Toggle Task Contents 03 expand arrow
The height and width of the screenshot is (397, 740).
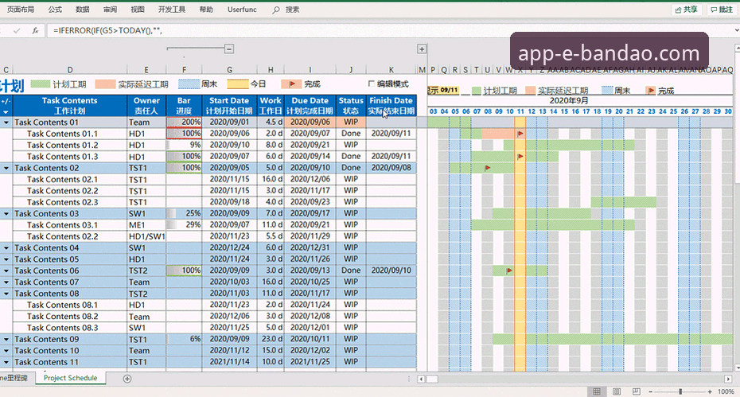click(6, 214)
